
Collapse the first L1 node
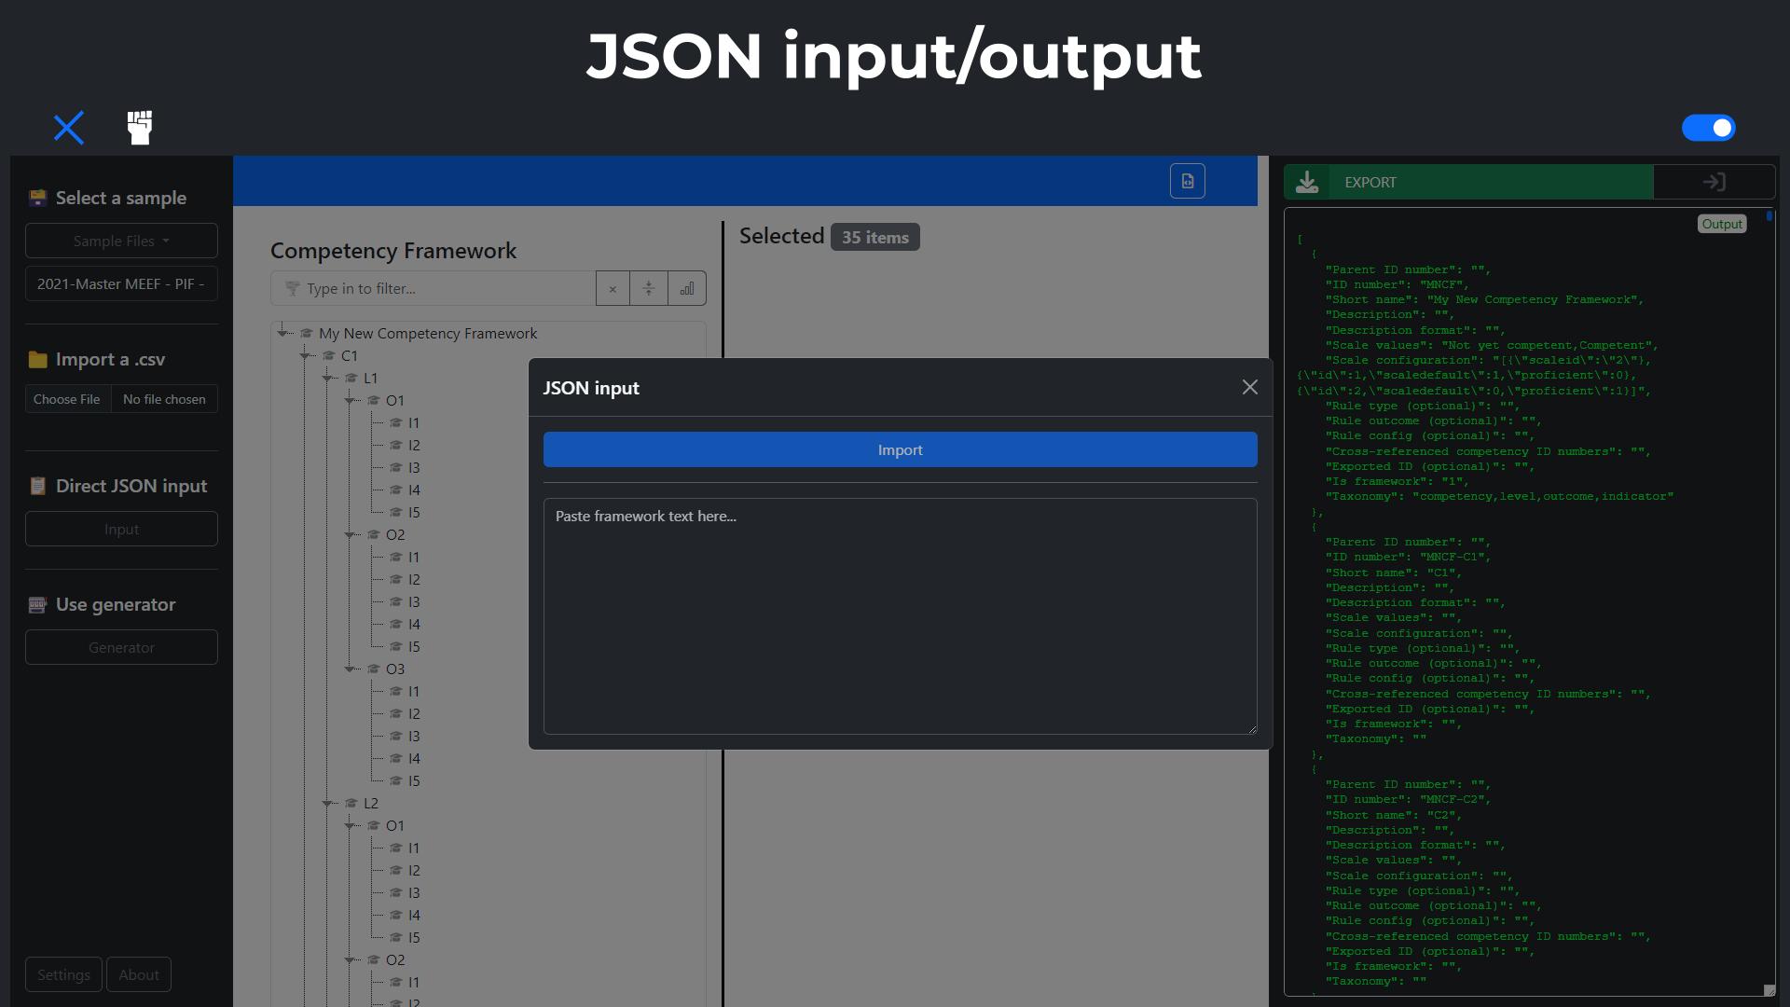pos(327,378)
